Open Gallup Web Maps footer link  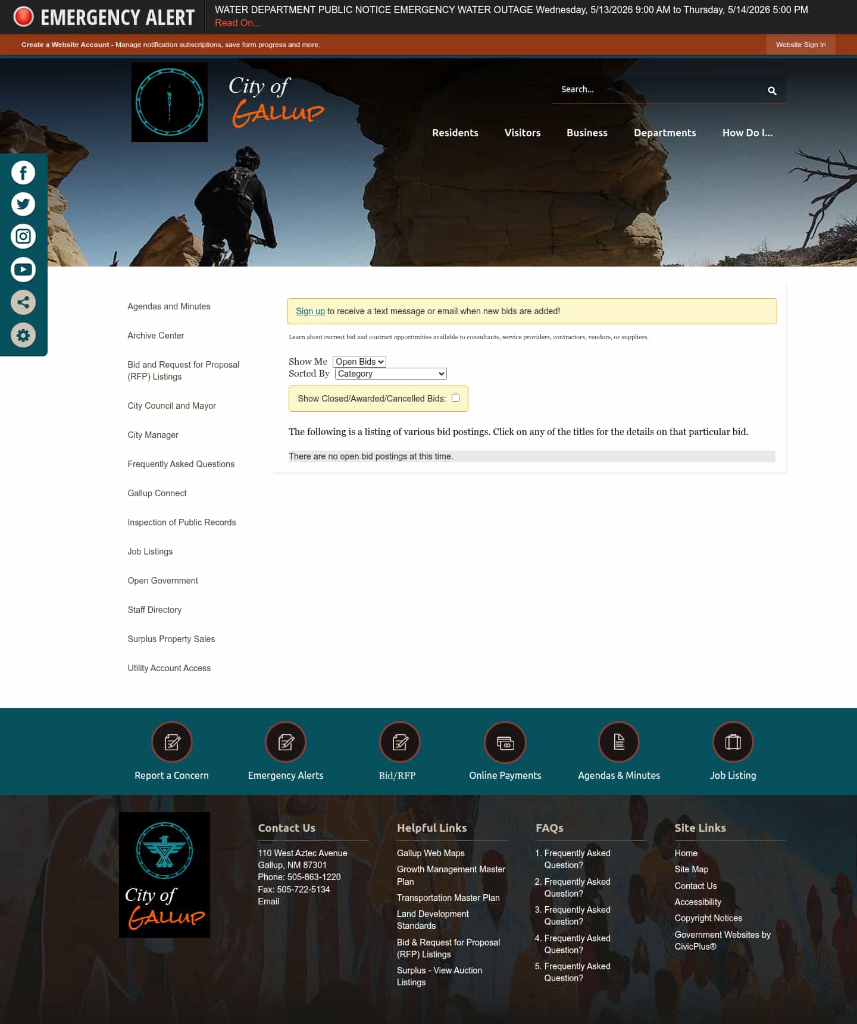click(x=431, y=853)
